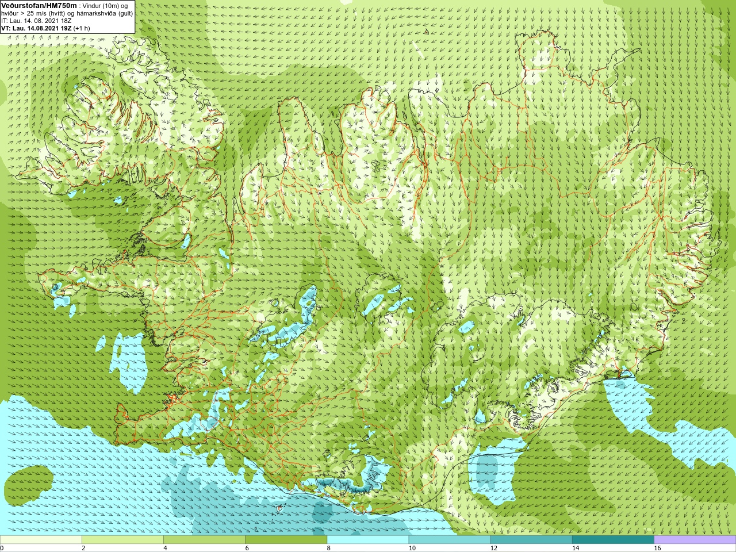Click the legend scale label 2

83,548
